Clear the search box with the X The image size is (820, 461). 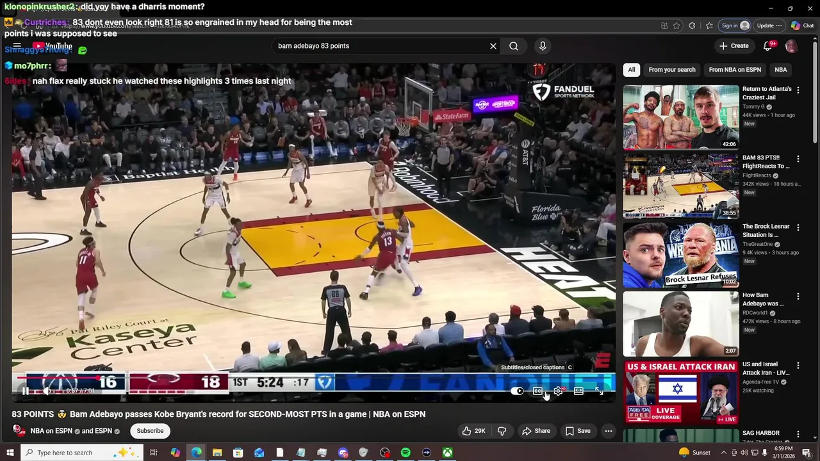(493, 46)
